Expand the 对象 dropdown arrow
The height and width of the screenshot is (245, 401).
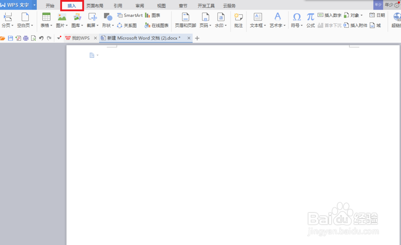point(361,15)
